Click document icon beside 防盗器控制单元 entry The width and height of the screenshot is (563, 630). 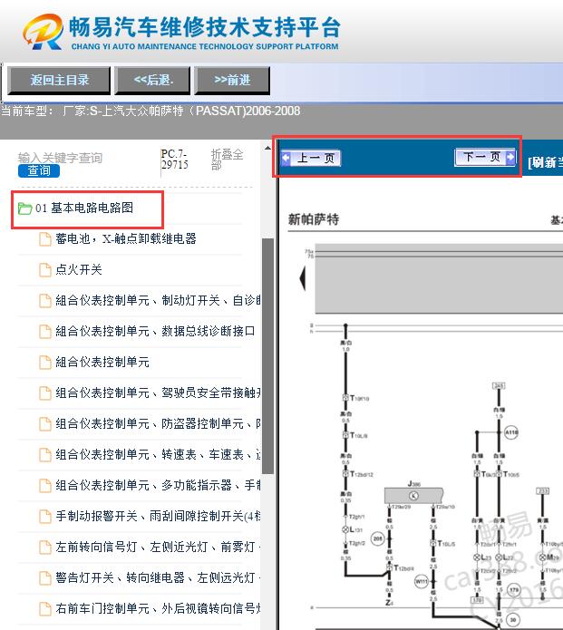[45, 424]
